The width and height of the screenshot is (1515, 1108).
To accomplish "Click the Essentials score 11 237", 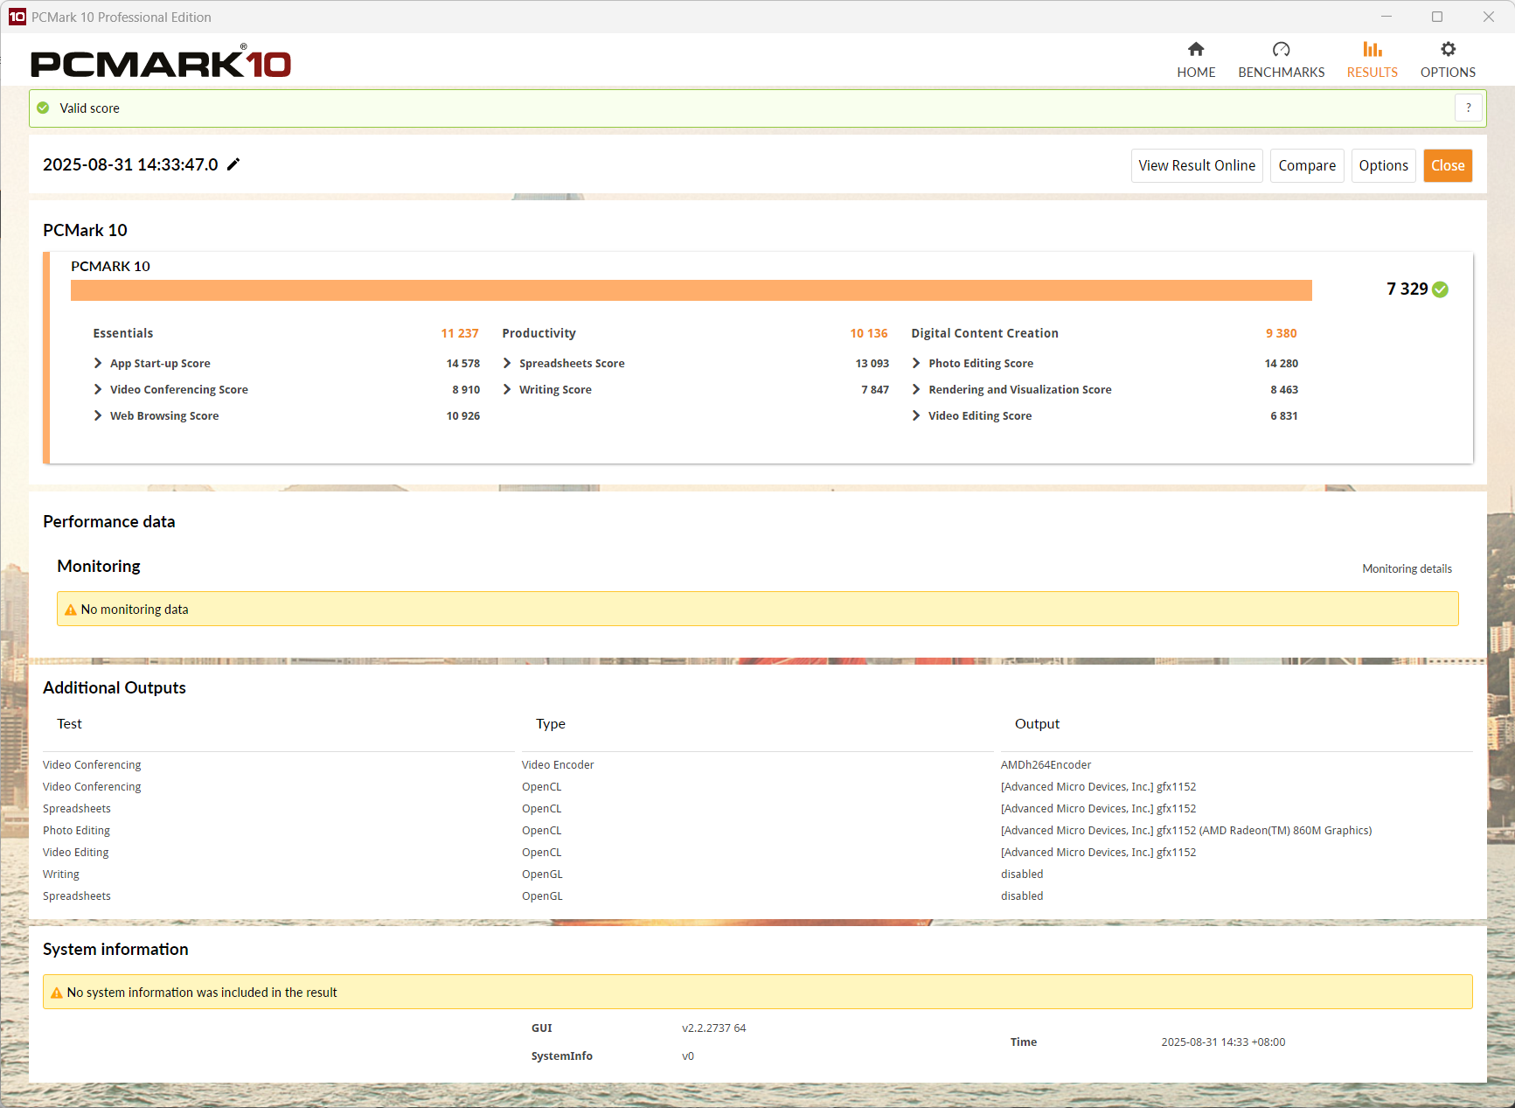I will click(460, 333).
